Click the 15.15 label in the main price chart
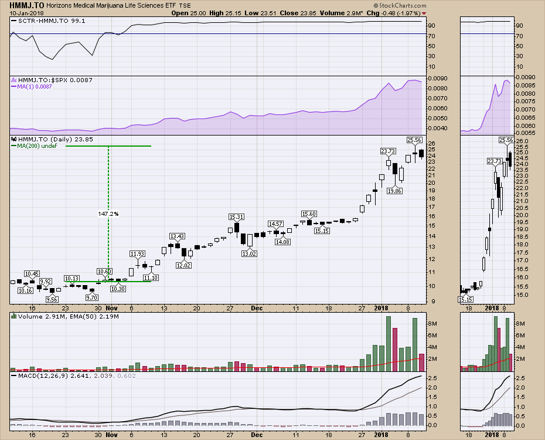This screenshot has width=545, height=440. pyautogui.click(x=322, y=231)
